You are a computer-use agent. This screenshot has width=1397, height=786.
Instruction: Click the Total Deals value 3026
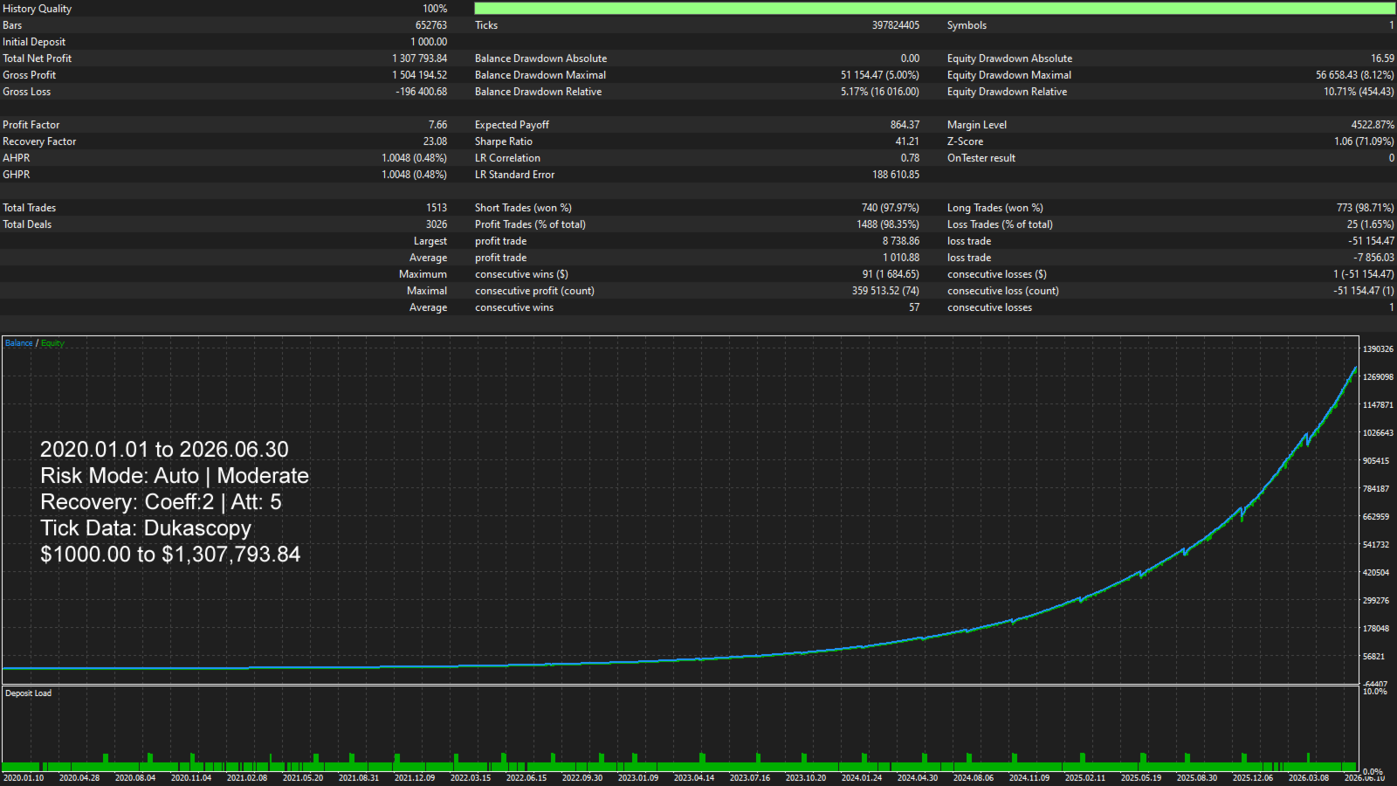(437, 224)
